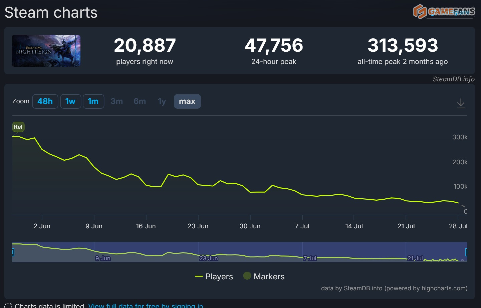Click the 28 Jul axis label
481x308 pixels.
click(x=458, y=226)
